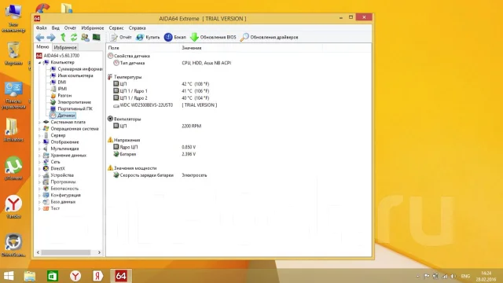Image resolution: width=503 pixels, height=283 pixels.
Task: Click the green monitor toolbar icon
Action: coord(96,37)
